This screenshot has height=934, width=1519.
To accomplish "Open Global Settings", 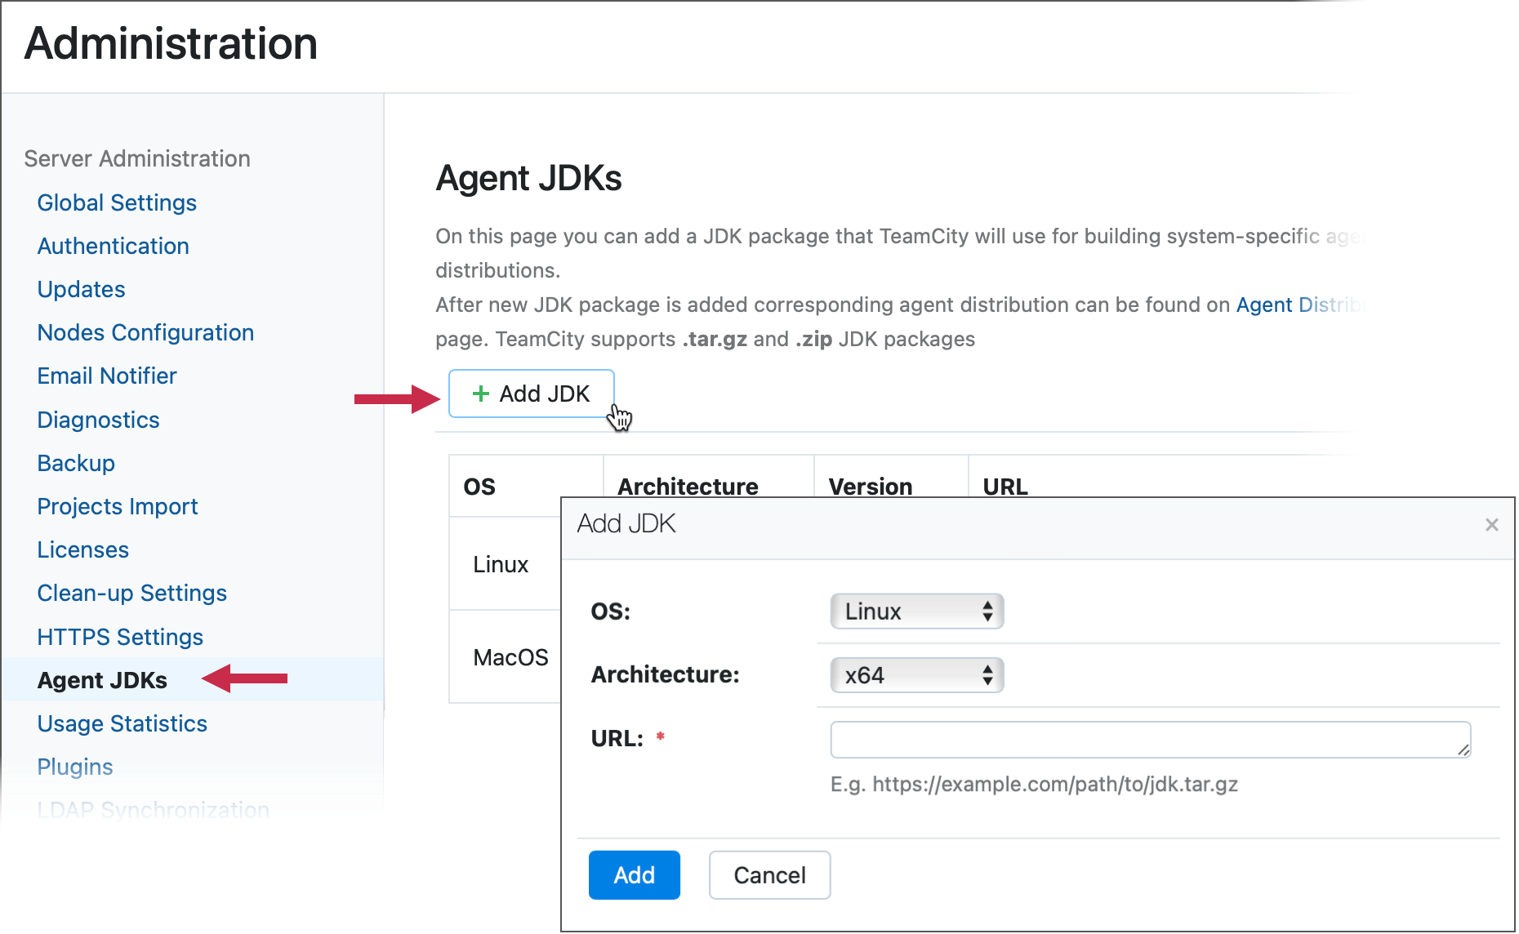I will (x=116, y=202).
